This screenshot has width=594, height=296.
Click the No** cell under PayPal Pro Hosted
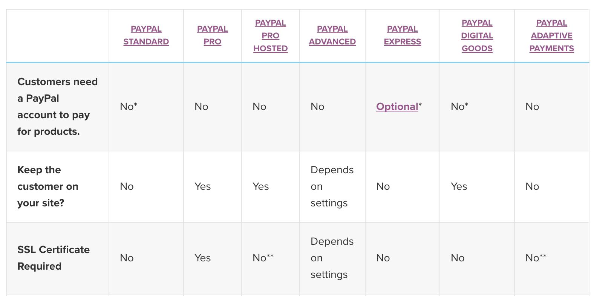tap(263, 258)
